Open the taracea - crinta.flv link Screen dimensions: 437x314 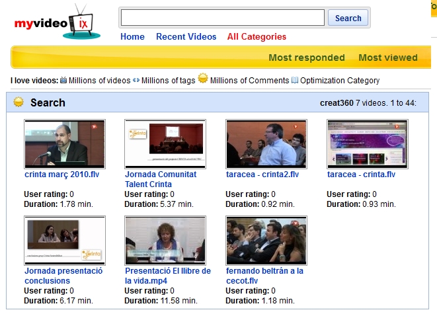[x=361, y=175]
